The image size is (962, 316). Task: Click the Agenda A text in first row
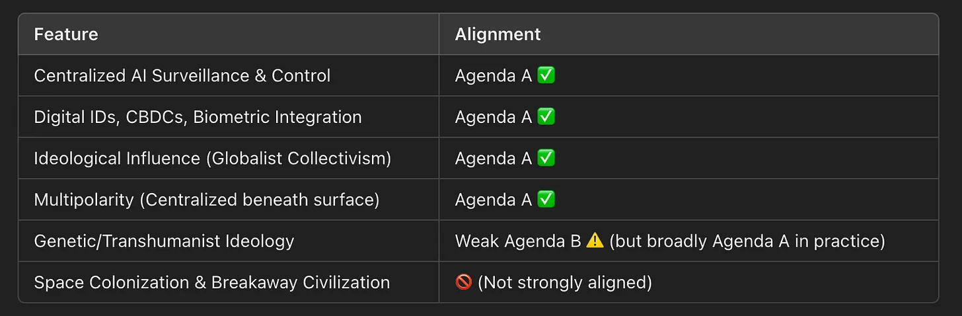pos(494,75)
